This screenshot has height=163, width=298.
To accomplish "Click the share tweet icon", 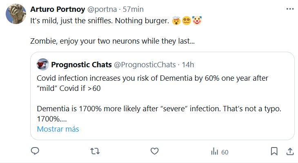I will (289, 152).
